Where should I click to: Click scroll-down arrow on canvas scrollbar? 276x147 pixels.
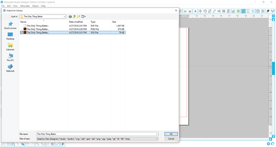(273, 136)
